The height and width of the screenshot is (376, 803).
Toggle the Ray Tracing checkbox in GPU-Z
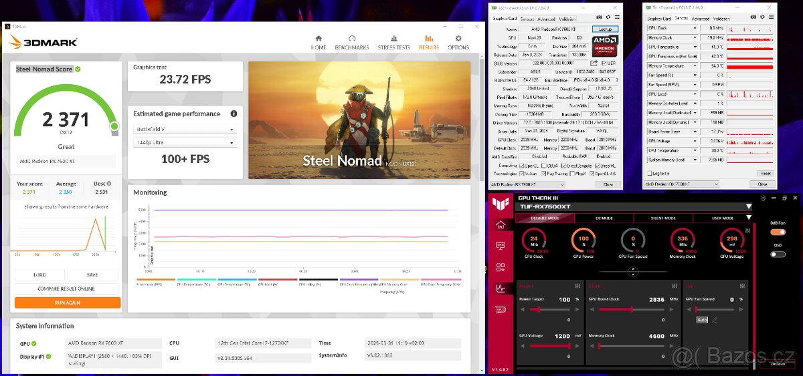click(543, 174)
